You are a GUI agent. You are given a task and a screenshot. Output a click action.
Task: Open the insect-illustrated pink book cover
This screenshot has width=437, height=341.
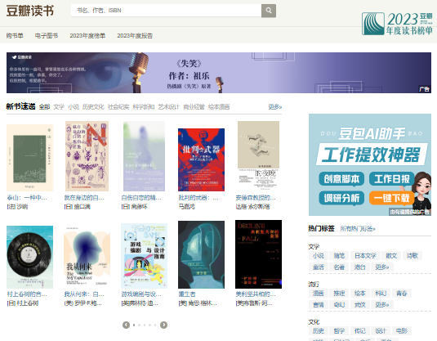[87, 156]
